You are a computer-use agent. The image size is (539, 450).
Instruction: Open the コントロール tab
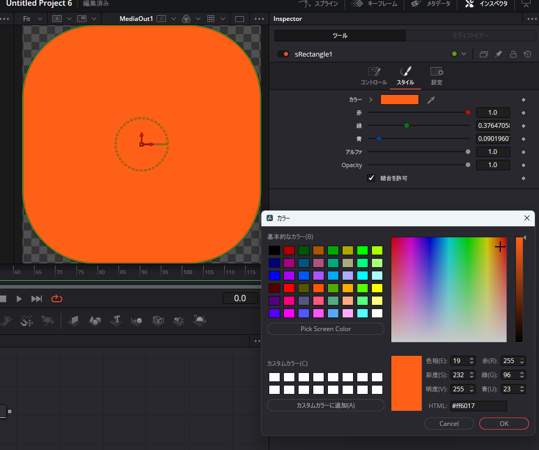[373, 76]
